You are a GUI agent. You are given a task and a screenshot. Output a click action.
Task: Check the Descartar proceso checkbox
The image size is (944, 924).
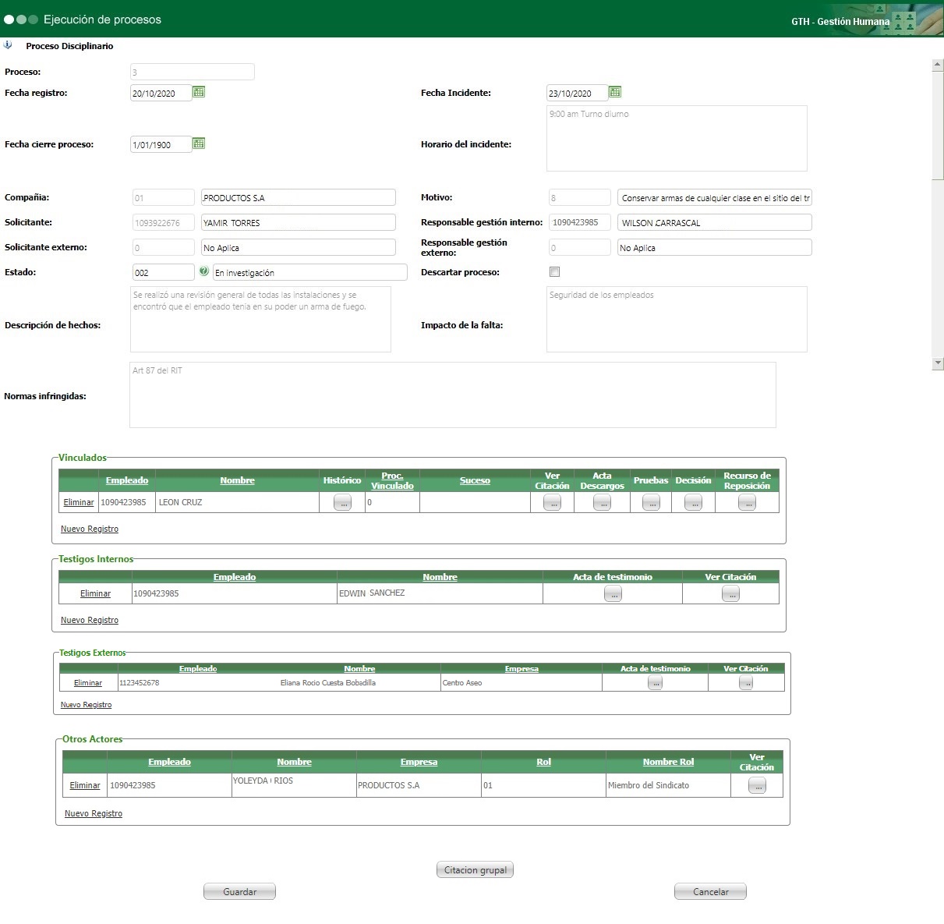click(x=554, y=272)
